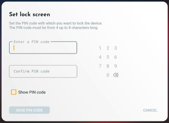Focus the Enter a PIN code field
This screenshot has width=169, height=123.
coord(43,48)
